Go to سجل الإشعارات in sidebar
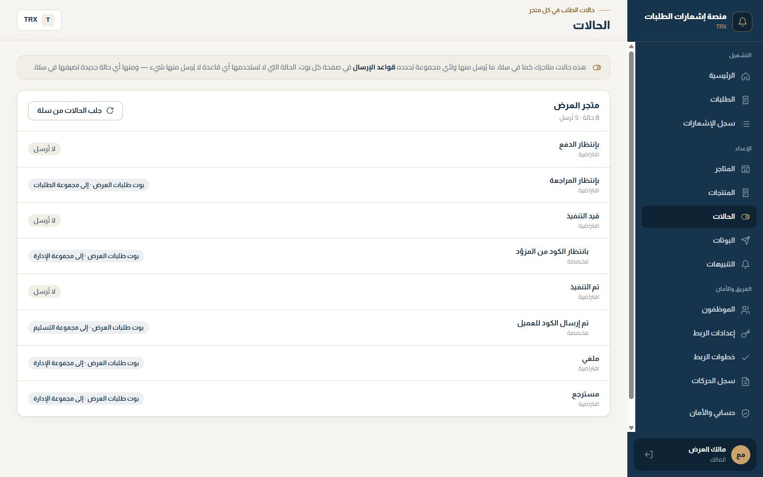 click(699, 123)
